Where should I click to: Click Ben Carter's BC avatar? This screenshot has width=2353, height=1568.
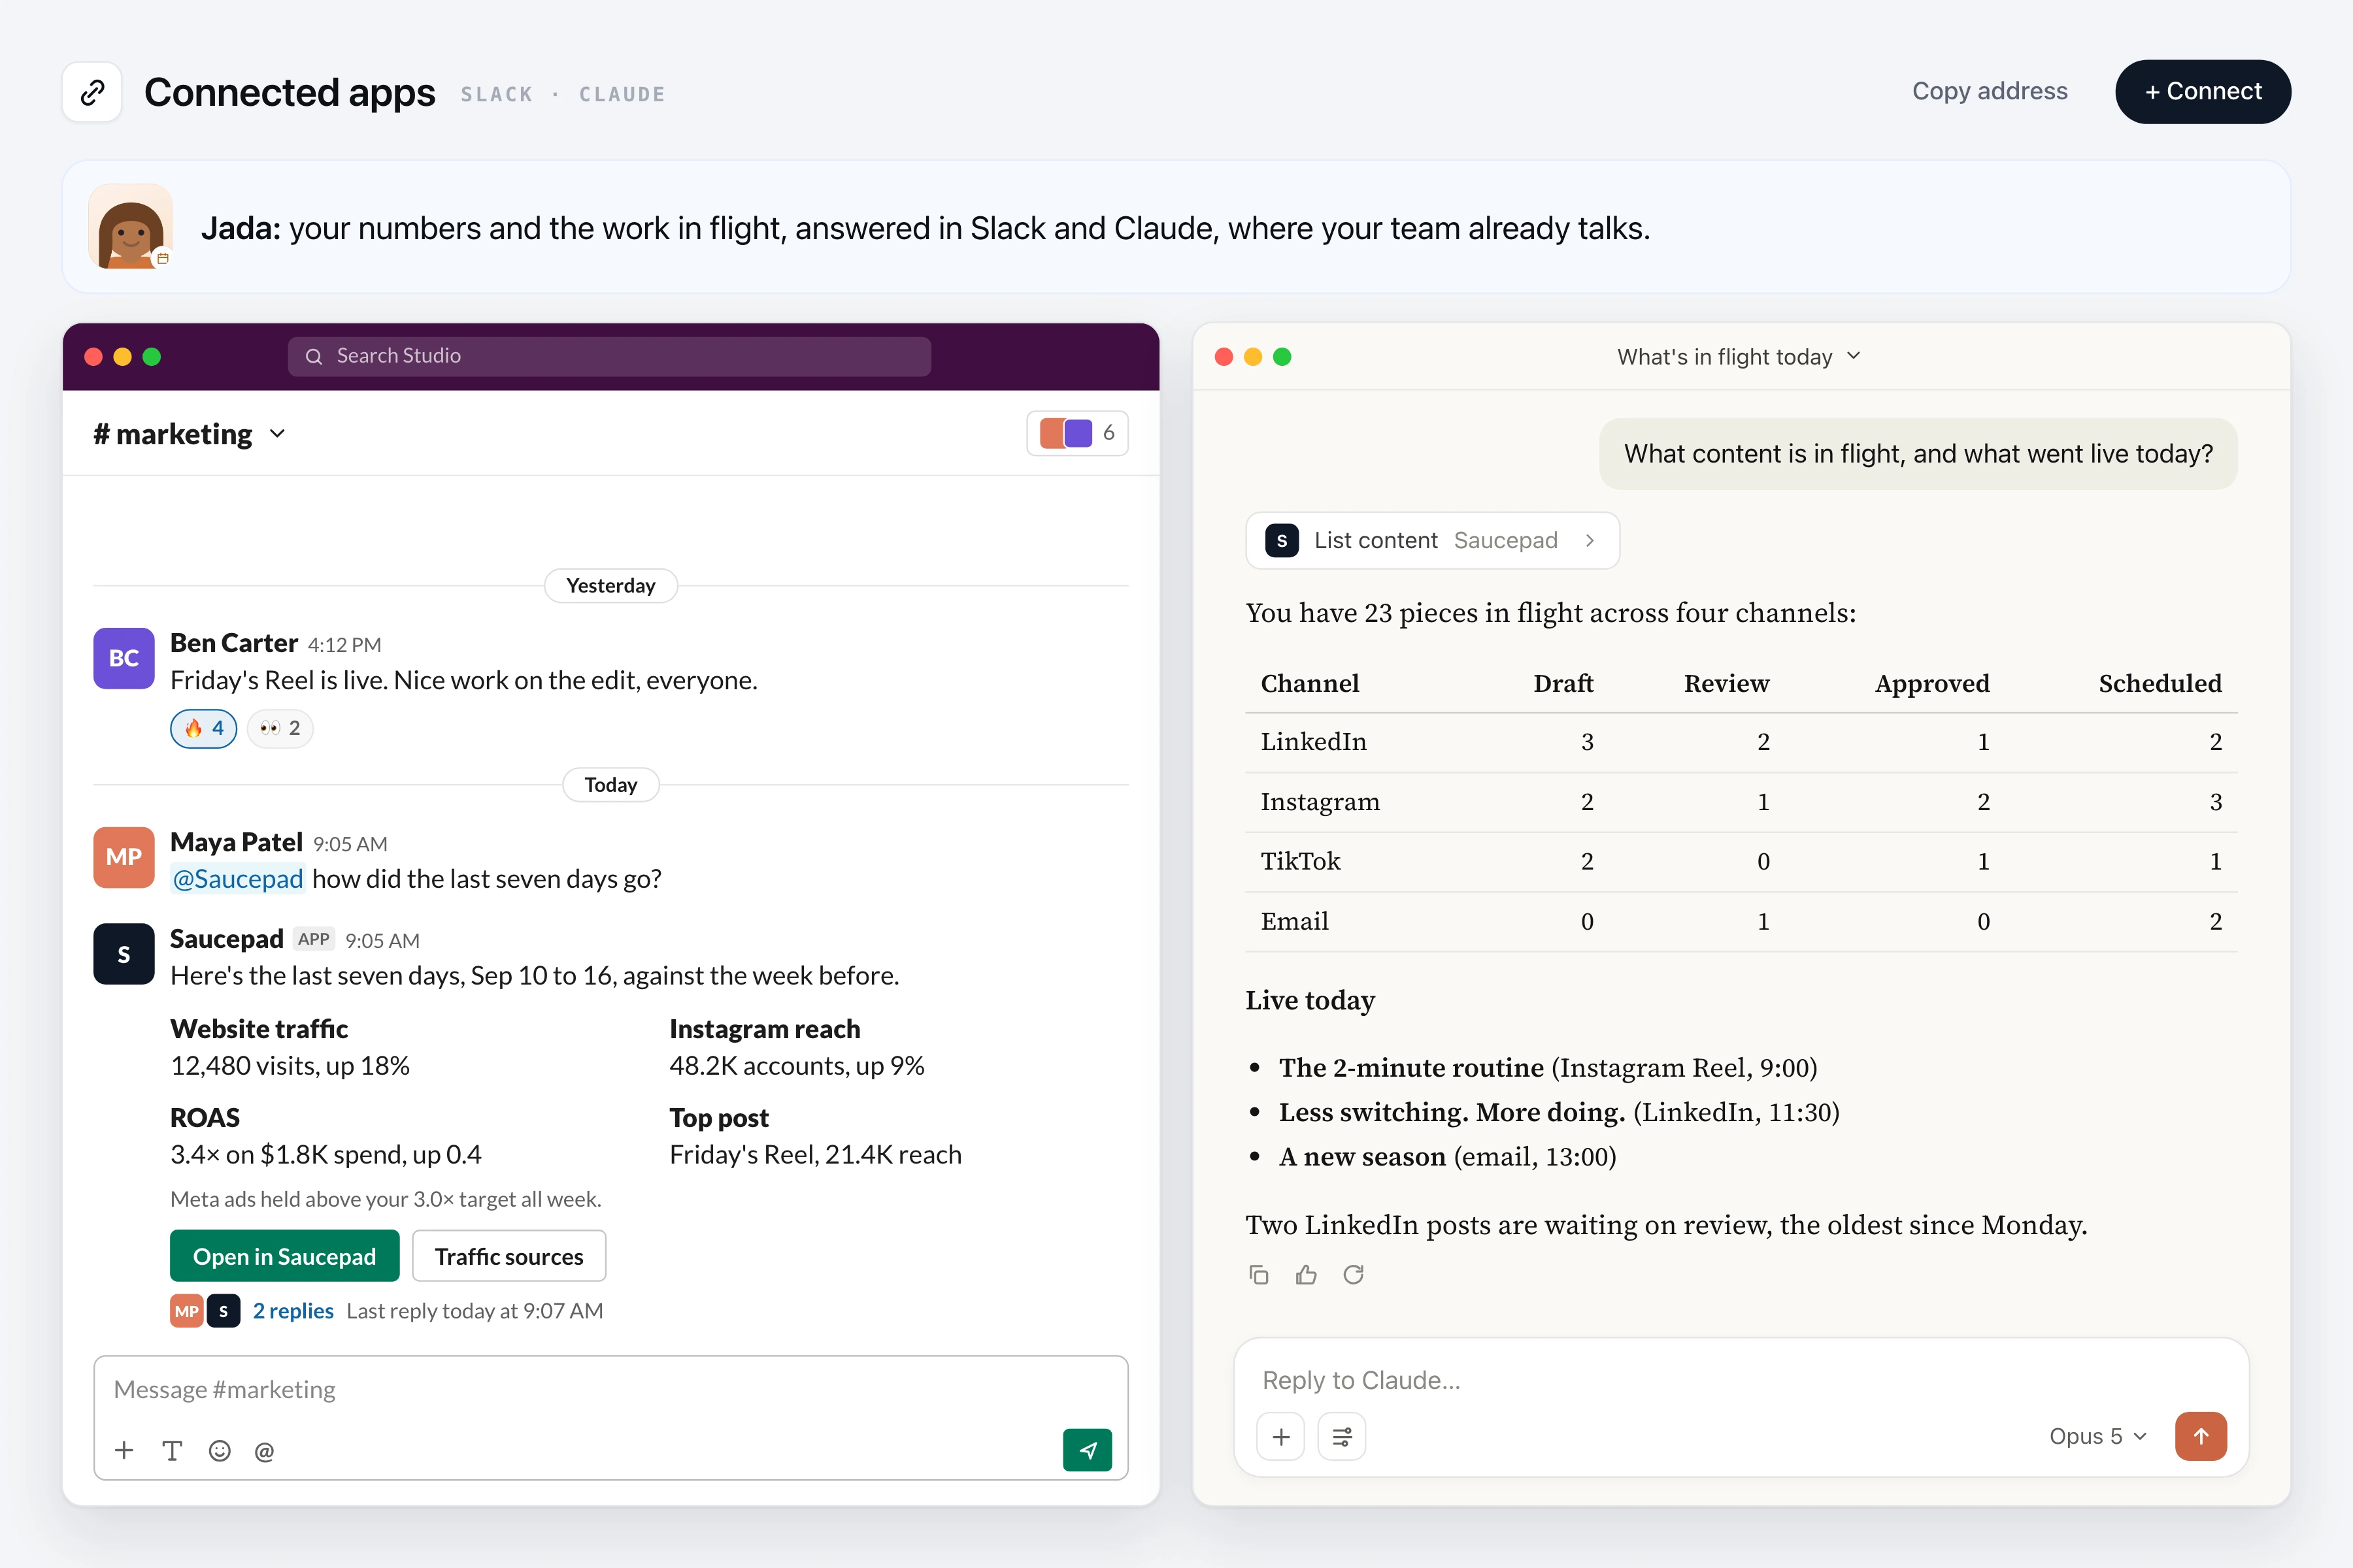[124, 658]
